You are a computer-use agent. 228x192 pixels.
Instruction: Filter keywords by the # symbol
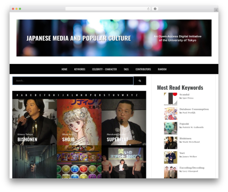17,95
